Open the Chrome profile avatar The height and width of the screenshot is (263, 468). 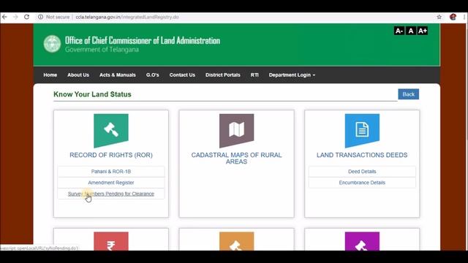click(453, 17)
